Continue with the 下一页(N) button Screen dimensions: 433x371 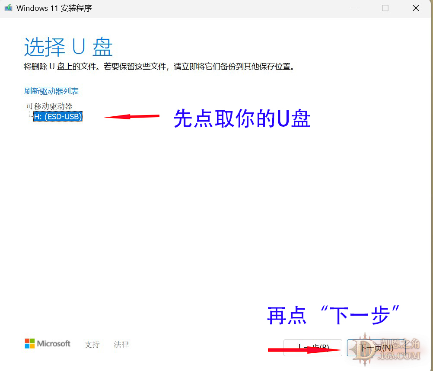[x=376, y=348]
